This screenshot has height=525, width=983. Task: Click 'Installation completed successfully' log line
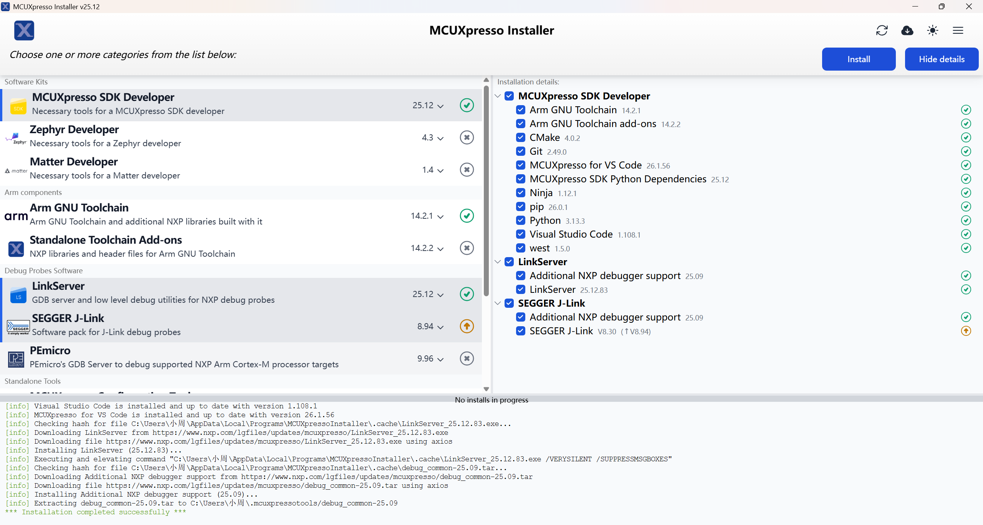point(96,512)
